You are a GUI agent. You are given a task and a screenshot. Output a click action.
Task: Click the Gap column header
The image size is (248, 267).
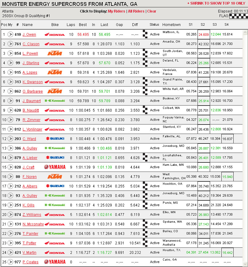pos(119,25)
